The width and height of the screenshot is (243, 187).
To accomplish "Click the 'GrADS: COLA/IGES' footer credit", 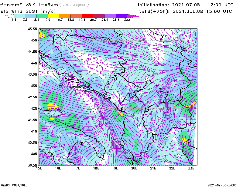I will coord(14,185).
